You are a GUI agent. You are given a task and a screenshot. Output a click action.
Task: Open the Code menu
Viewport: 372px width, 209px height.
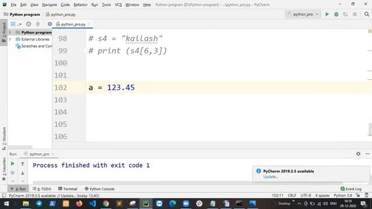point(65,5)
